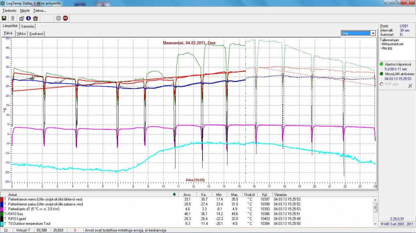Click the © MR Soft 2001, 2011 label

coord(397,224)
